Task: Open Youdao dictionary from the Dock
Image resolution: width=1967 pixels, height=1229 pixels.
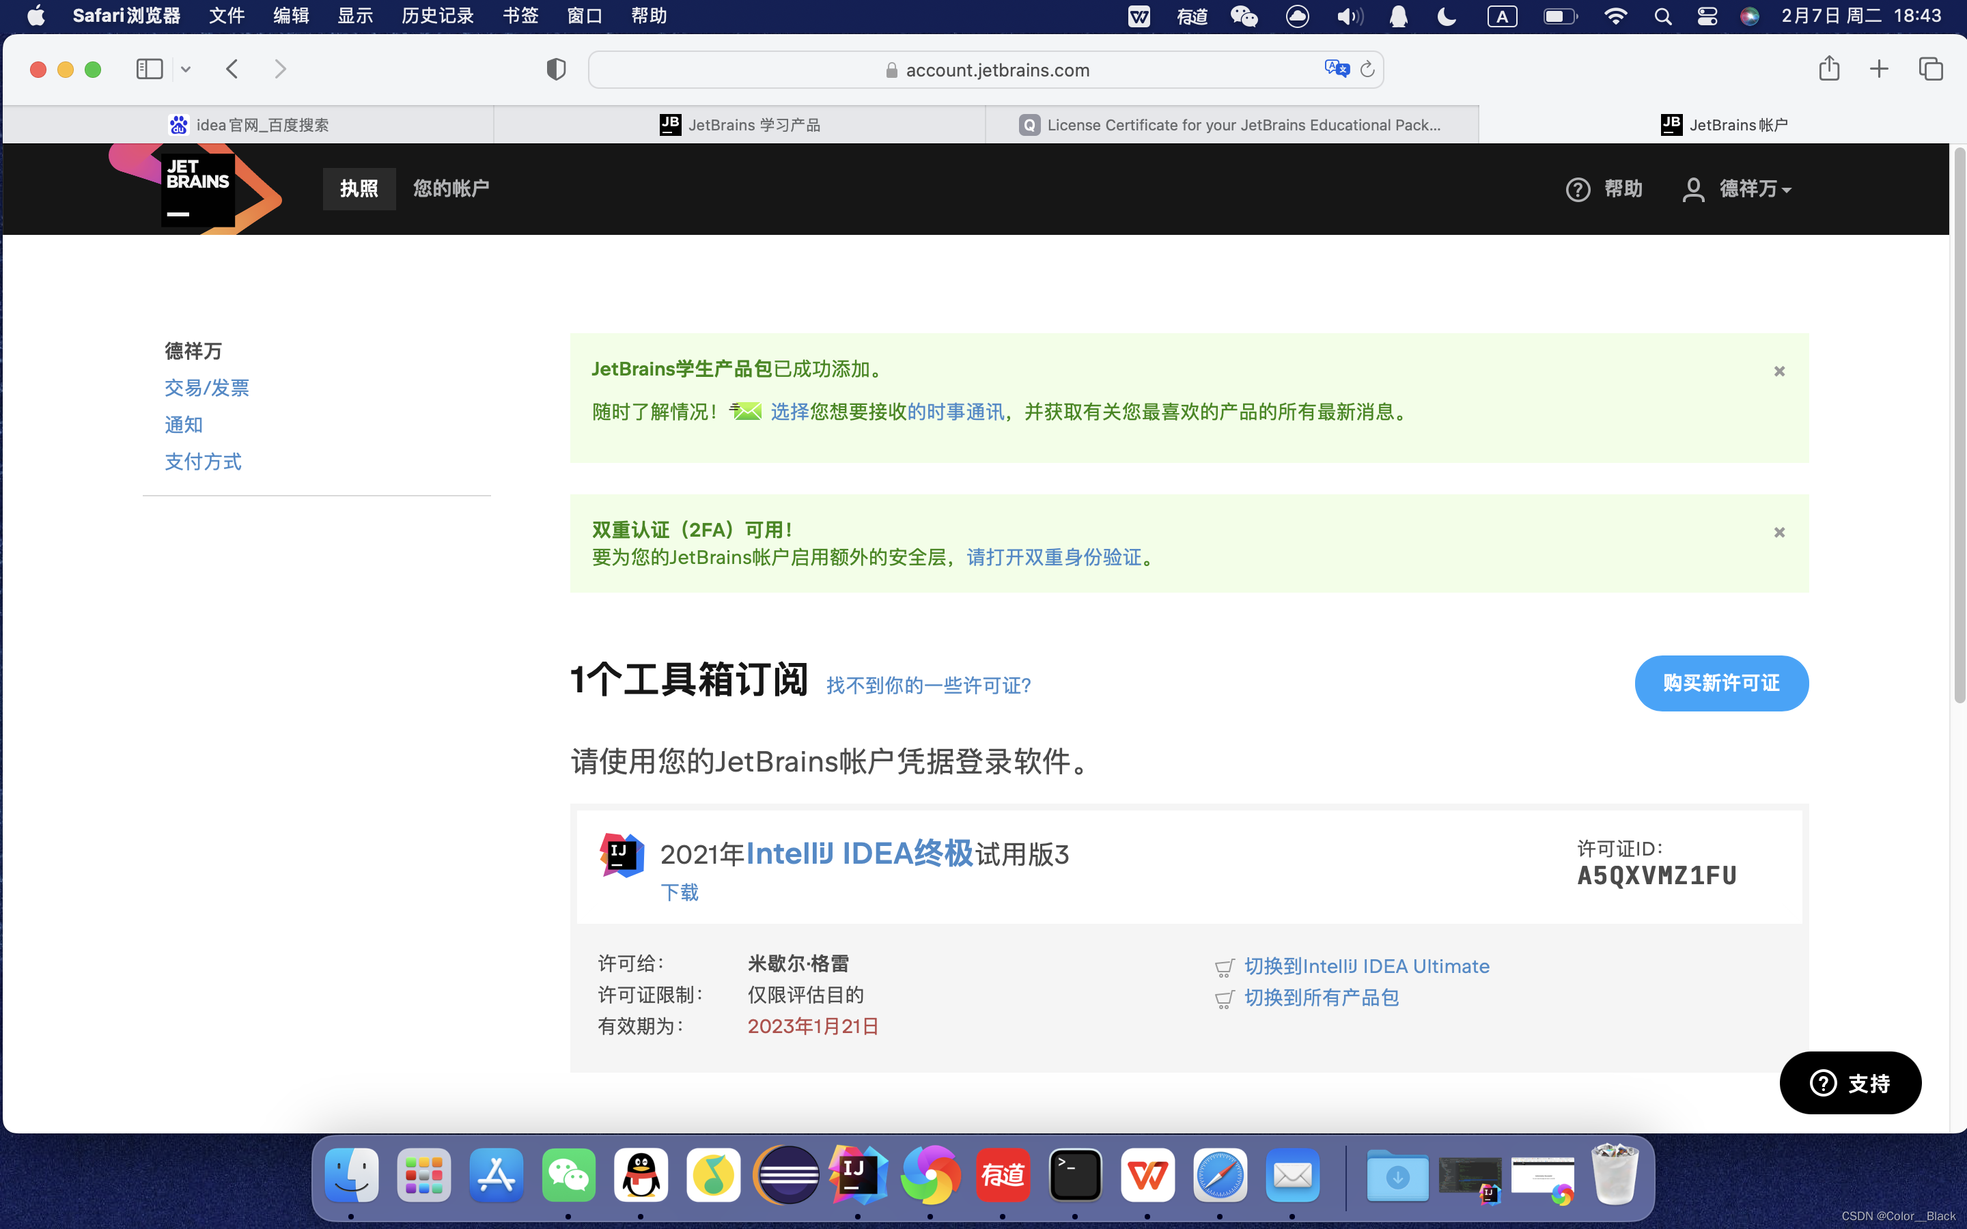Action: (x=1003, y=1174)
